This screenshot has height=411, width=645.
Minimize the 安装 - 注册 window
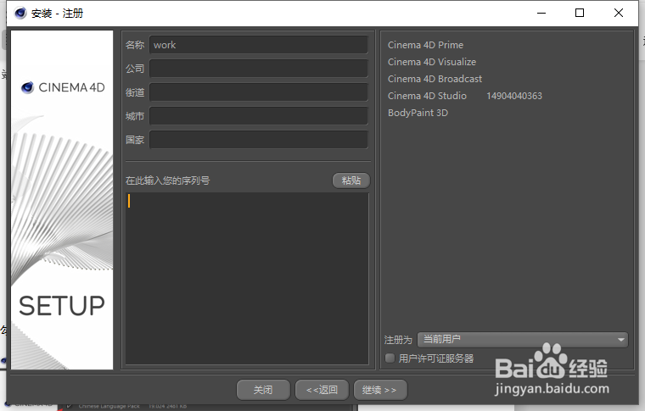point(541,14)
